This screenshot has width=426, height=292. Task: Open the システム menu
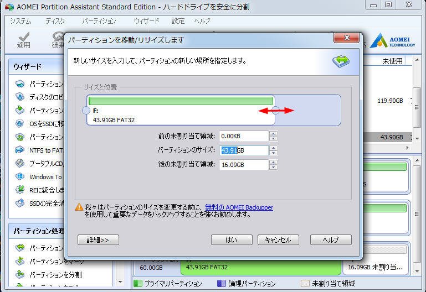(x=20, y=21)
